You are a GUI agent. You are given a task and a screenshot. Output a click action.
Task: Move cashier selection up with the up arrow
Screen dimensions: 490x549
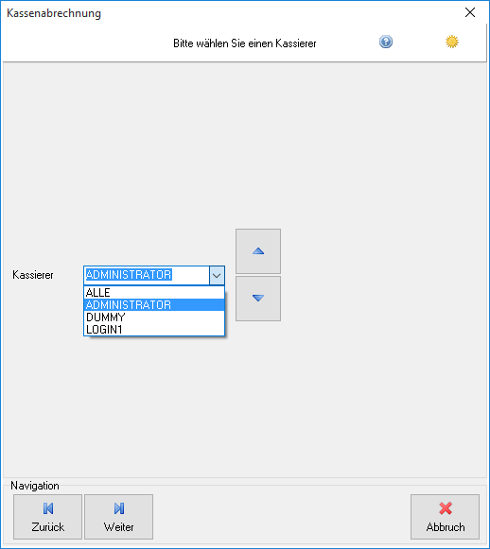coord(258,251)
